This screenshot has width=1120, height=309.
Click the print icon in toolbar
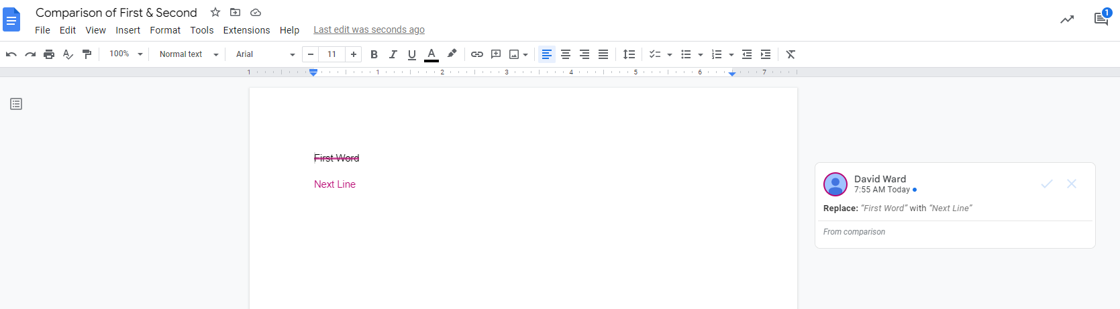click(49, 54)
